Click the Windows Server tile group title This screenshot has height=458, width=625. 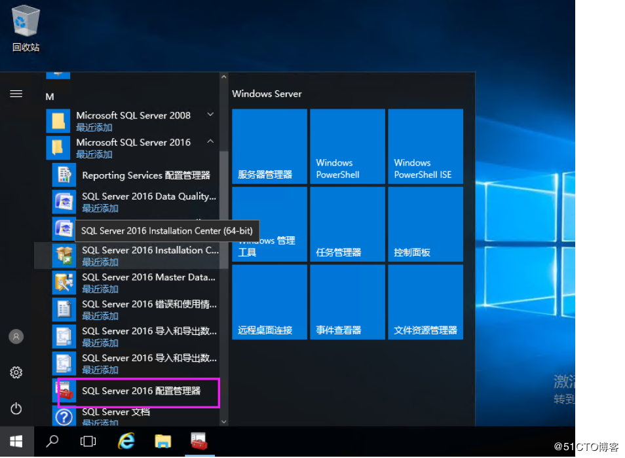pos(267,94)
